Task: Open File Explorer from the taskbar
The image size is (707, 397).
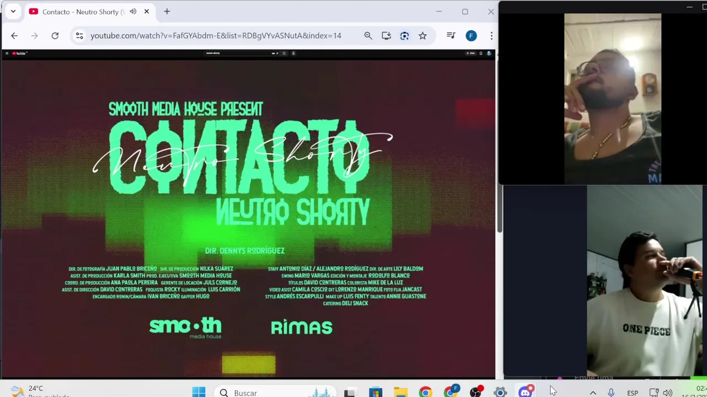Action: tap(400, 393)
